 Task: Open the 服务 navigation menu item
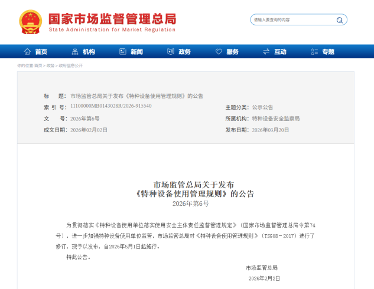point(232,52)
